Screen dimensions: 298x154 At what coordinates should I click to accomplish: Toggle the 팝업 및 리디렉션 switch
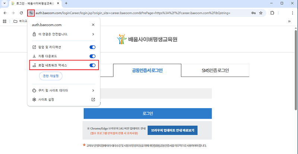92,47
